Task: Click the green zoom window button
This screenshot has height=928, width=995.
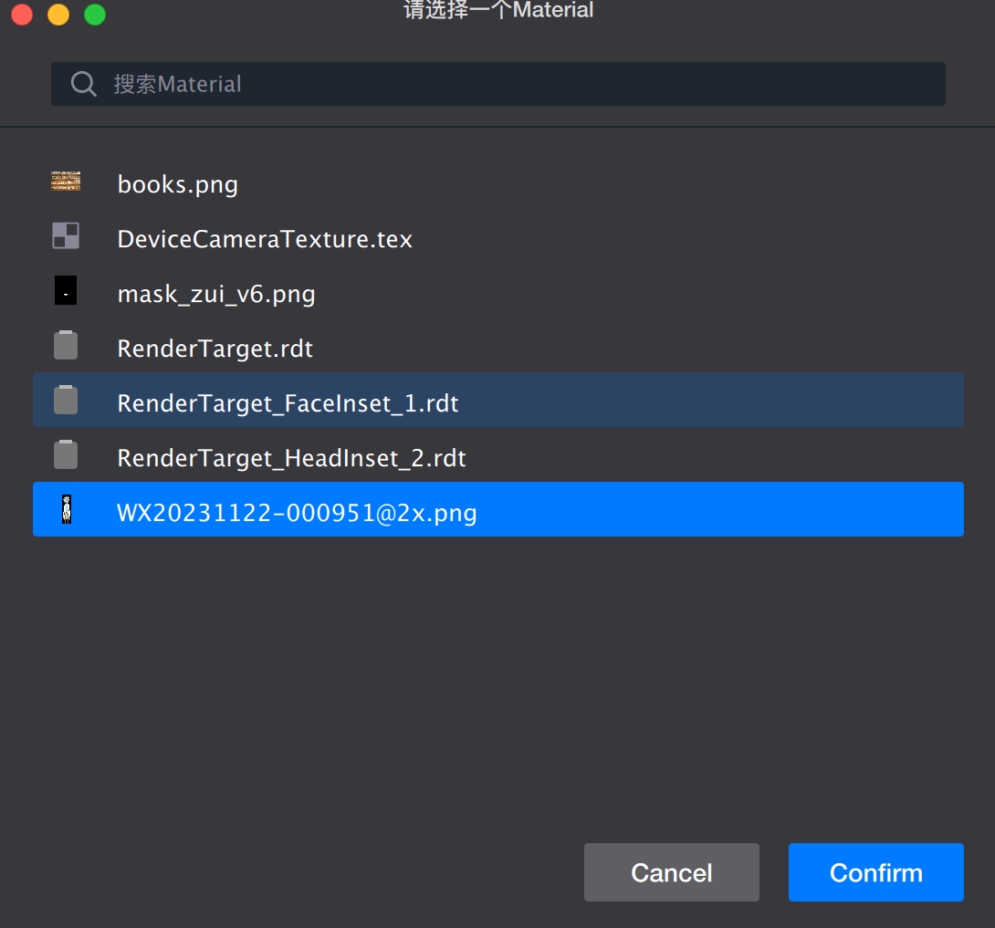Action: tap(95, 15)
